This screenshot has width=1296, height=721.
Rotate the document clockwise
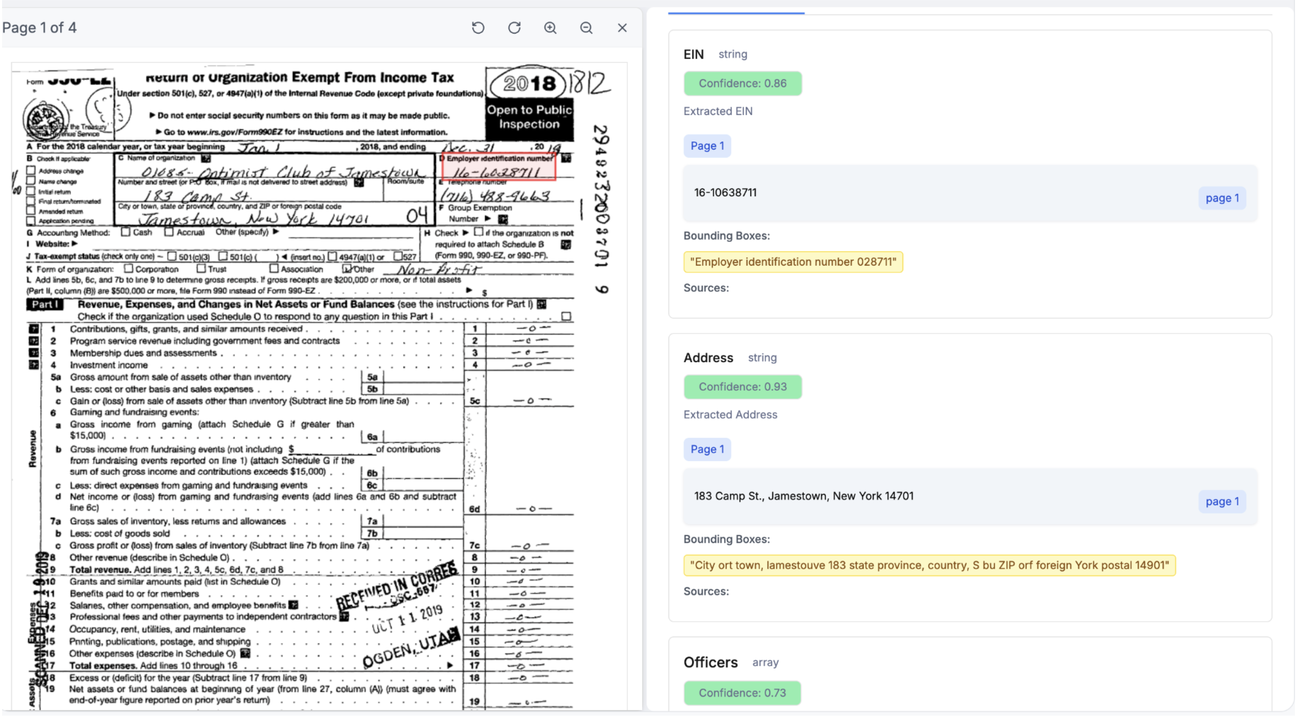point(514,27)
